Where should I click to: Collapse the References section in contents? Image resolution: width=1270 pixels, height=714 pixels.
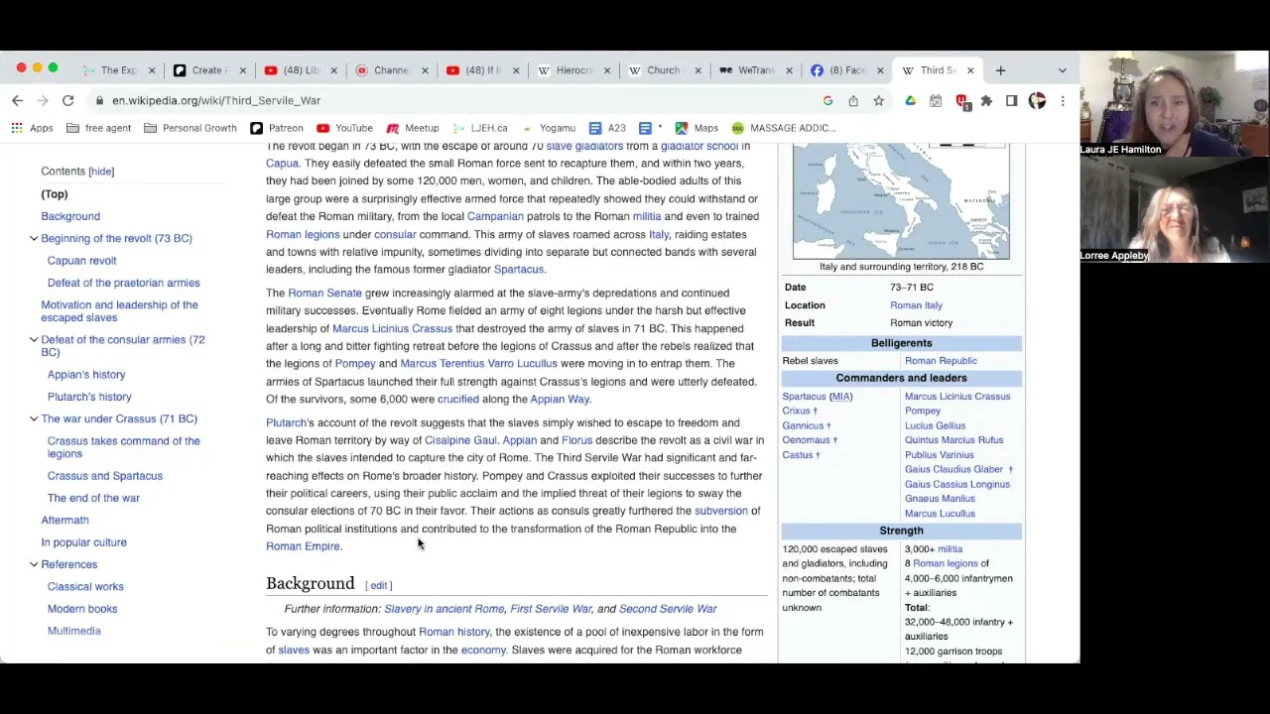(34, 564)
